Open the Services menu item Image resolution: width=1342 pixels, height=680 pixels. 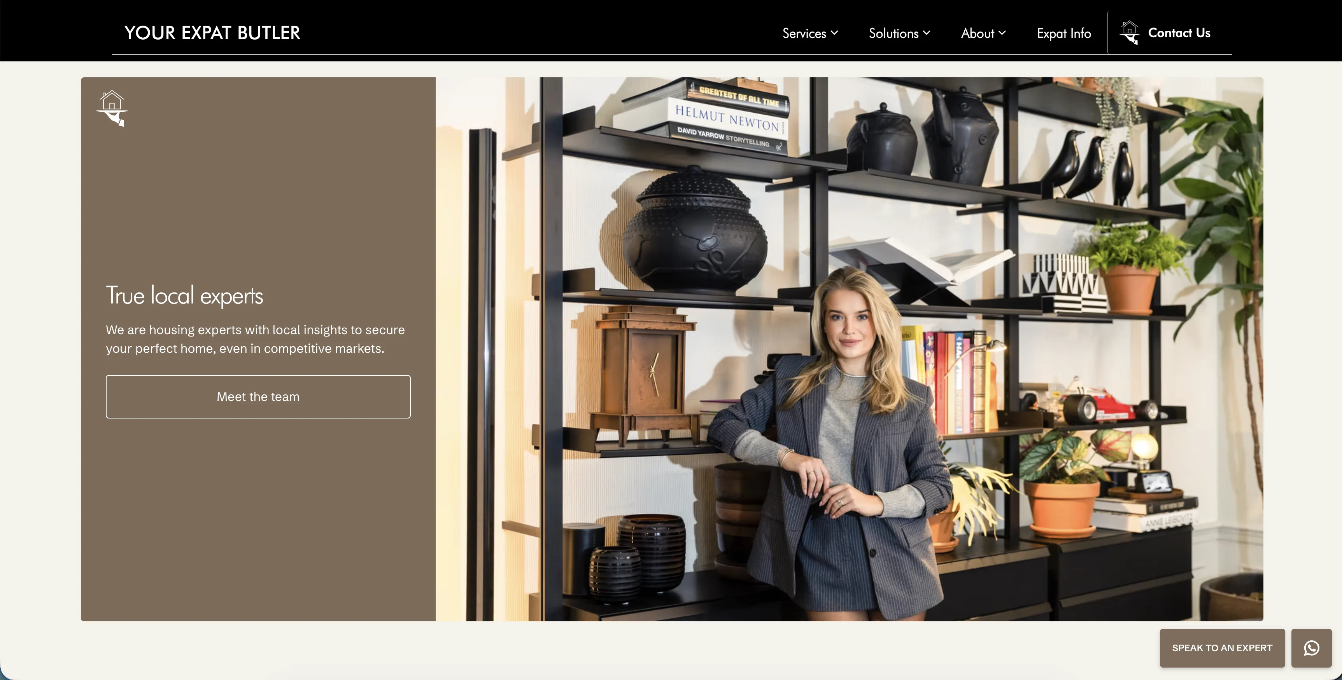click(x=804, y=33)
